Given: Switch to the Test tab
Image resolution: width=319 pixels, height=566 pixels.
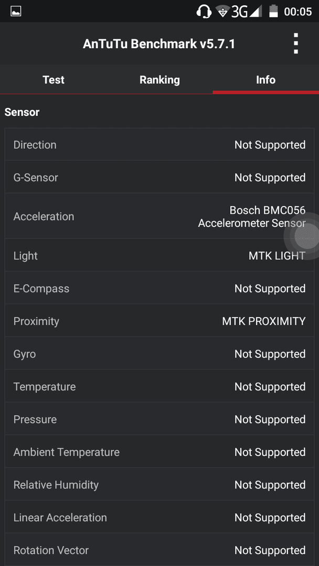Looking at the screenshot, I should [x=54, y=80].
